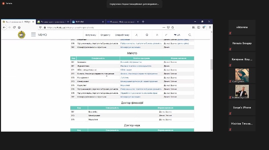Click the tracking protection shield icon

click(x=40, y=27)
